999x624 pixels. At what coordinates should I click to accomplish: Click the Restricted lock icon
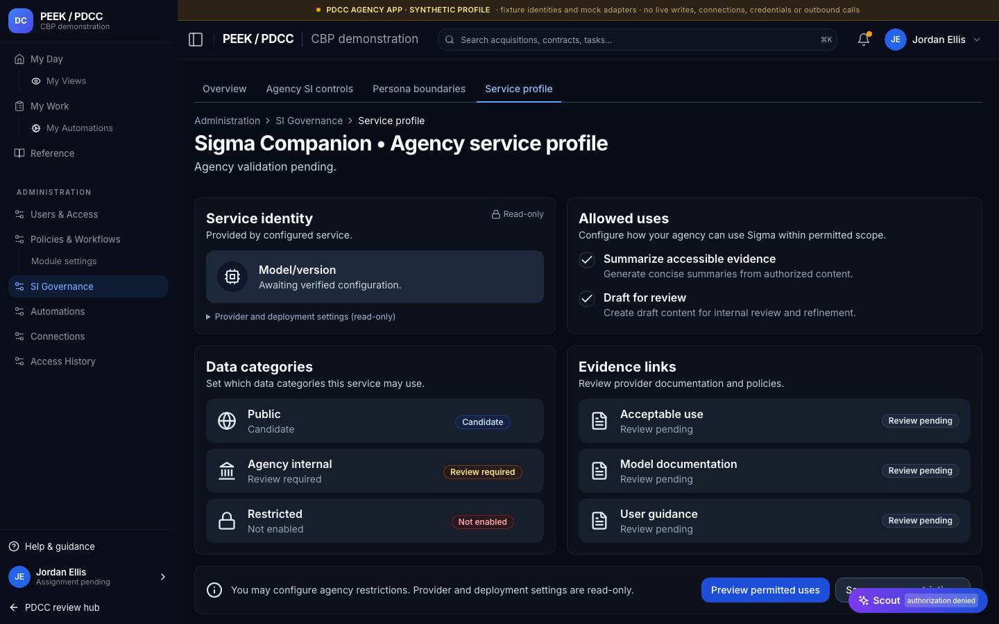click(227, 521)
